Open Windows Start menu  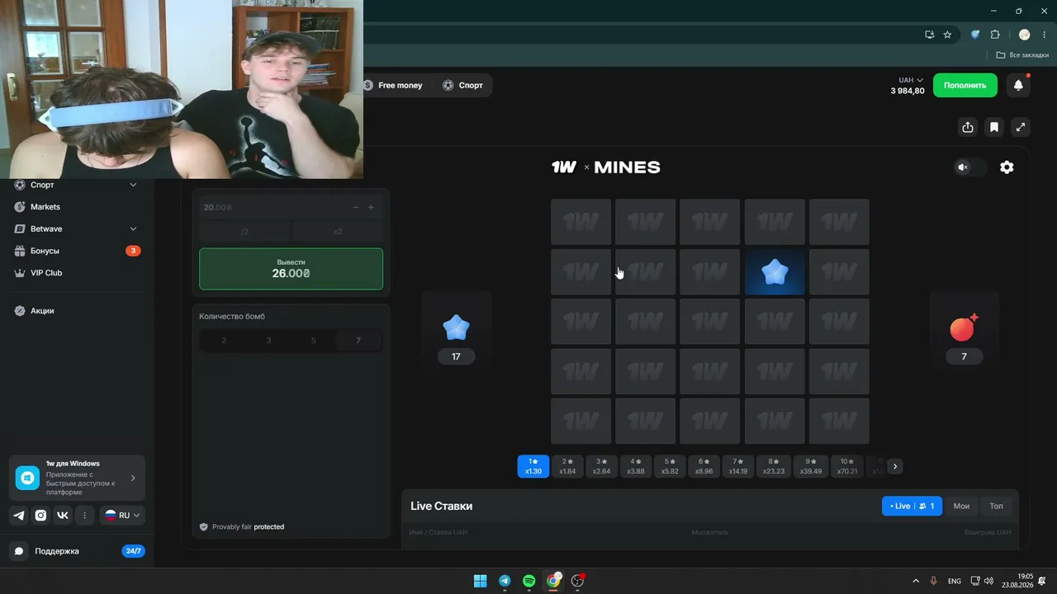point(480,581)
